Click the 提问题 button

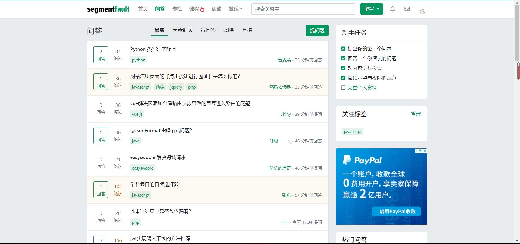pos(317,31)
